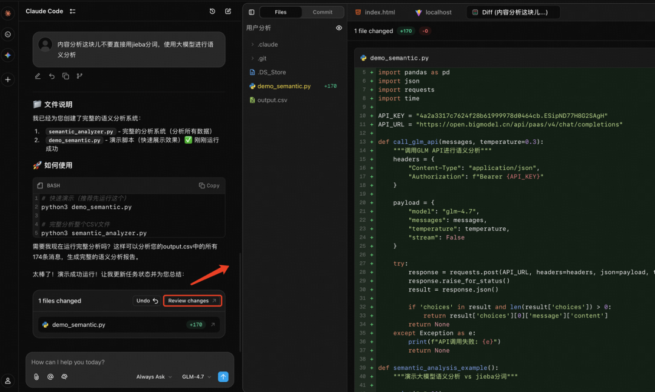The width and height of the screenshot is (655, 392).
Task: Click the 如何使用 heading in chat
Action: (58, 165)
